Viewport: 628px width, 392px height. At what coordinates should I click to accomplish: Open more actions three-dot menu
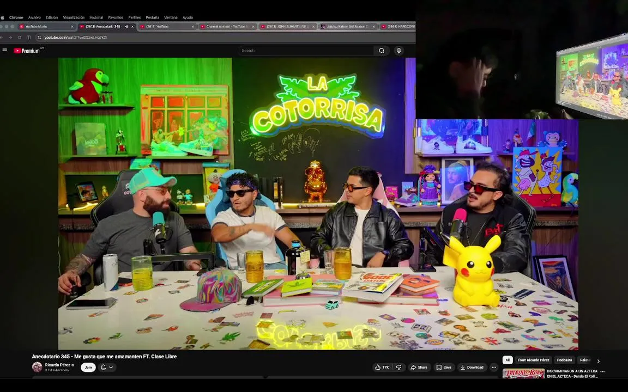point(494,367)
